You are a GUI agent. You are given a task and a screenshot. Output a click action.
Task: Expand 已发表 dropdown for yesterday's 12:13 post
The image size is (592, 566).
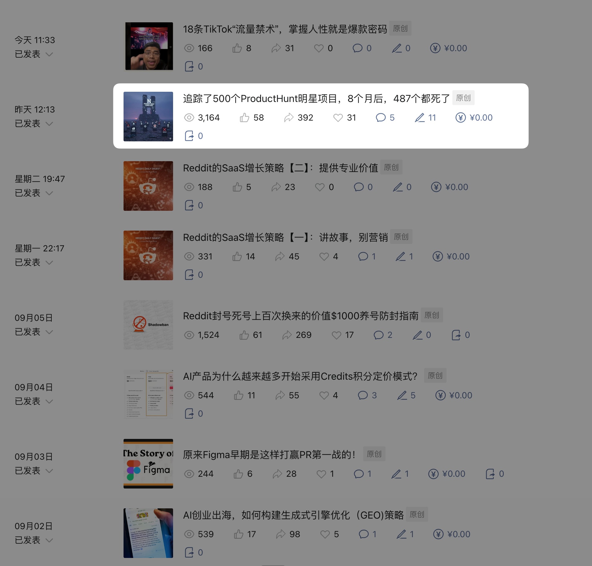click(49, 124)
